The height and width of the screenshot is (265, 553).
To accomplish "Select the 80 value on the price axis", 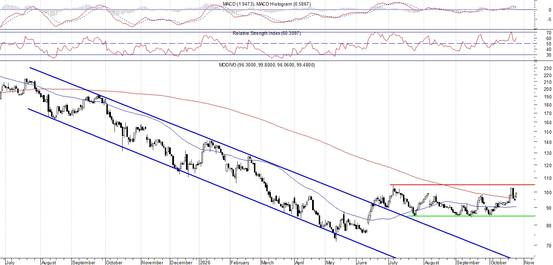I will pyautogui.click(x=549, y=226).
